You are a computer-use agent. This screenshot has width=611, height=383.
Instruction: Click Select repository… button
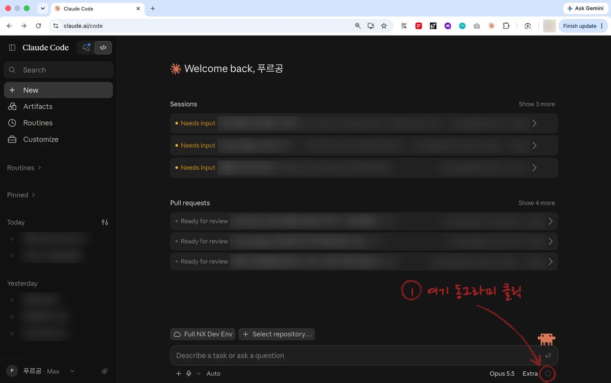tap(276, 334)
